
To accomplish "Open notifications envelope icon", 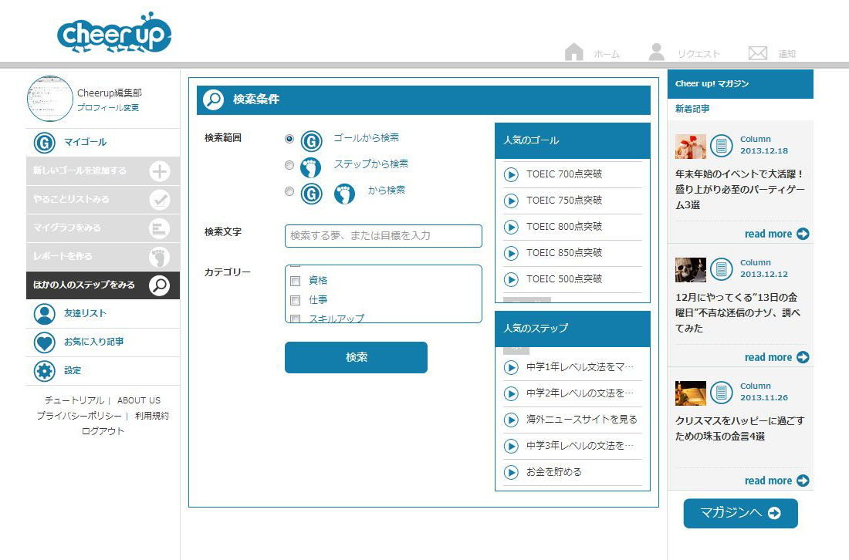I will tap(758, 53).
